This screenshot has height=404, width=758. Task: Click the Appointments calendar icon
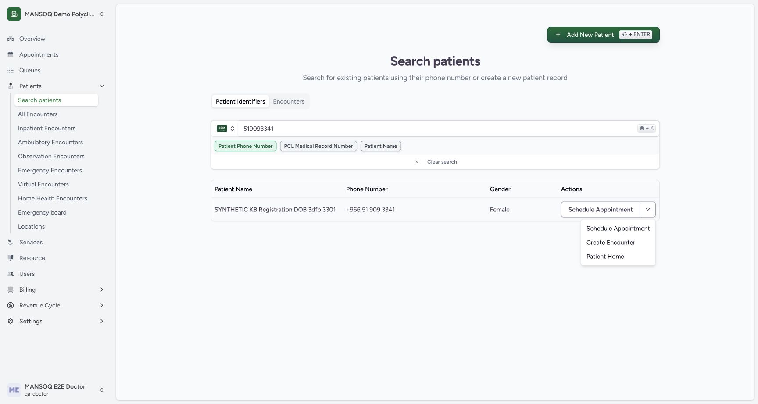coord(11,54)
